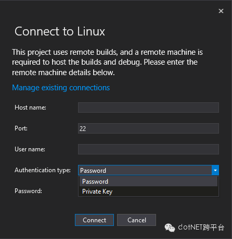This screenshot has width=232, height=239.
Task: Click the Cancel button
Action: click(136, 220)
